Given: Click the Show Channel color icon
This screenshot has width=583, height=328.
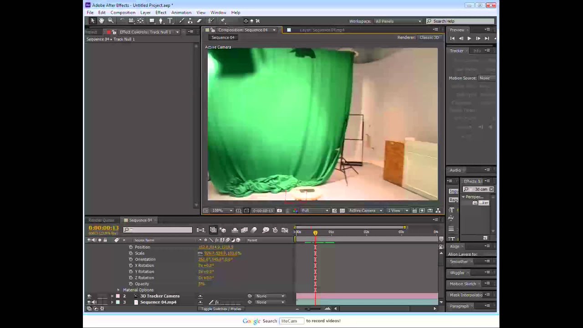Looking at the screenshot, I should pos(295,210).
